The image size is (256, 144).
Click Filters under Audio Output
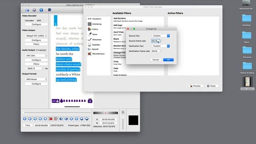pyautogui.click(x=36, y=64)
